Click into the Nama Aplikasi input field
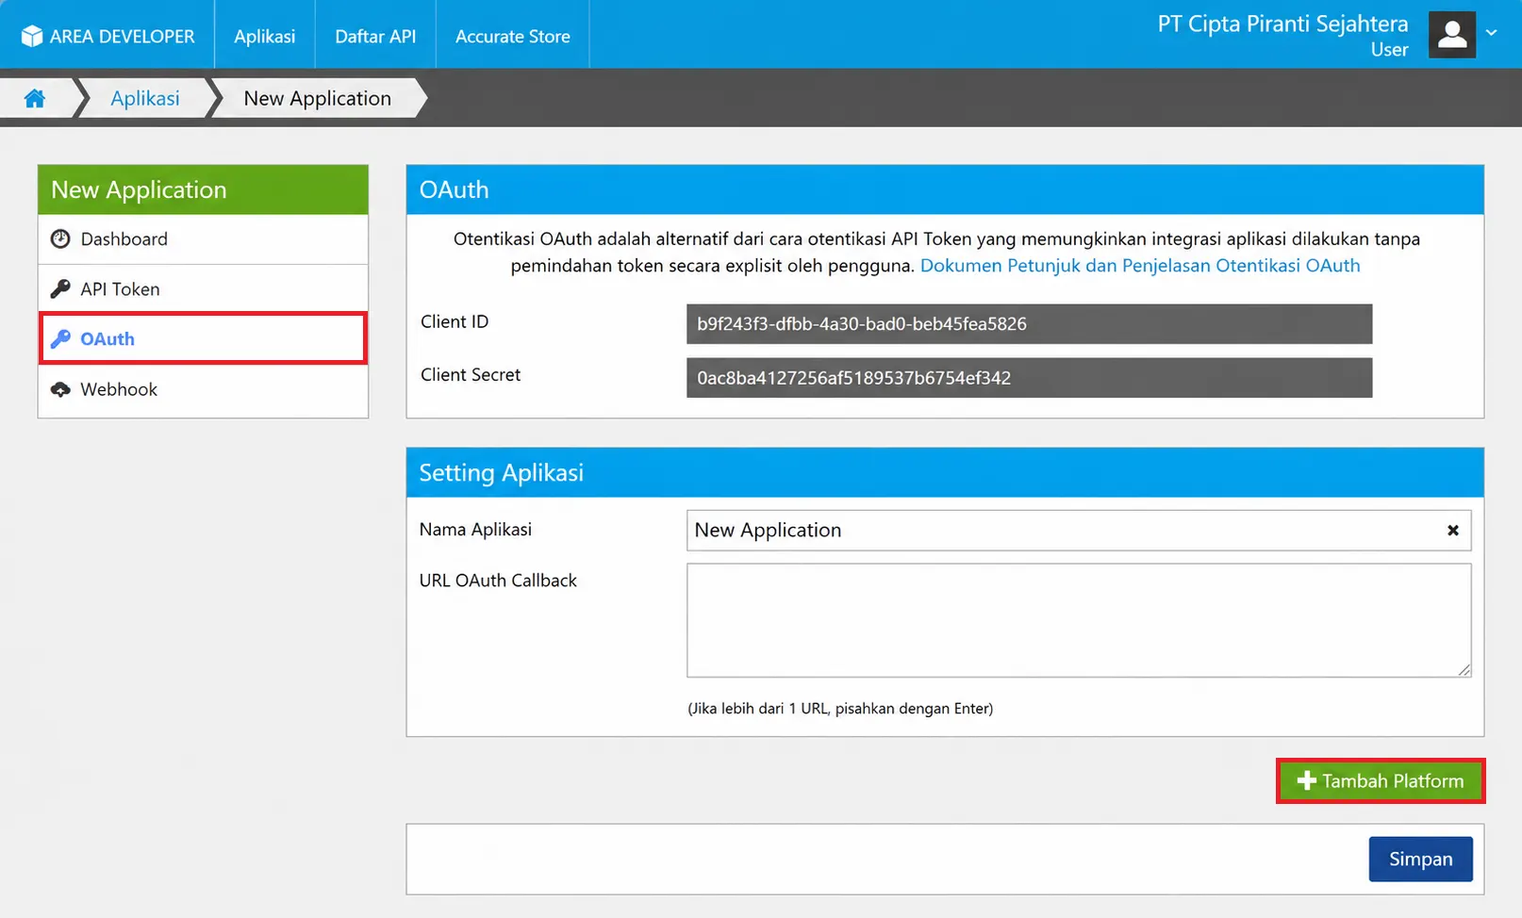The width and height of the screenshot is (1522, 918). (x=1079, y=531)
